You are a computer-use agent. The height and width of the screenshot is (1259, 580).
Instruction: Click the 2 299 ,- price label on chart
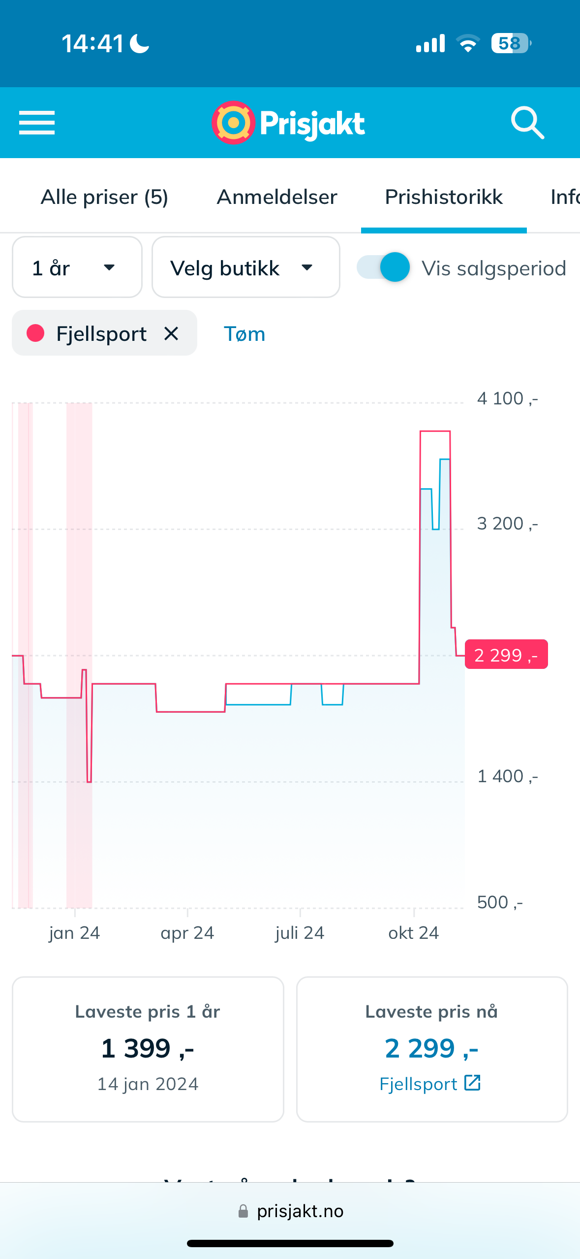[506, 655]
